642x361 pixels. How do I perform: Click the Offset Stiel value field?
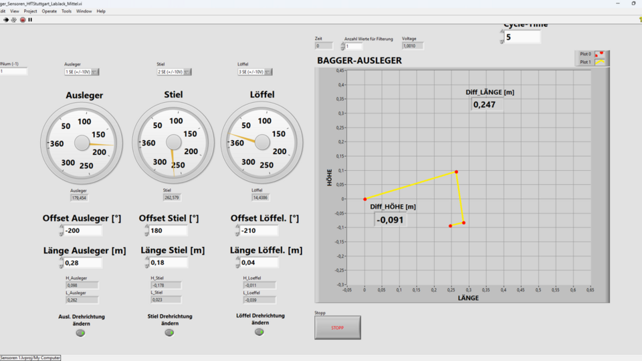coord(169,230)
